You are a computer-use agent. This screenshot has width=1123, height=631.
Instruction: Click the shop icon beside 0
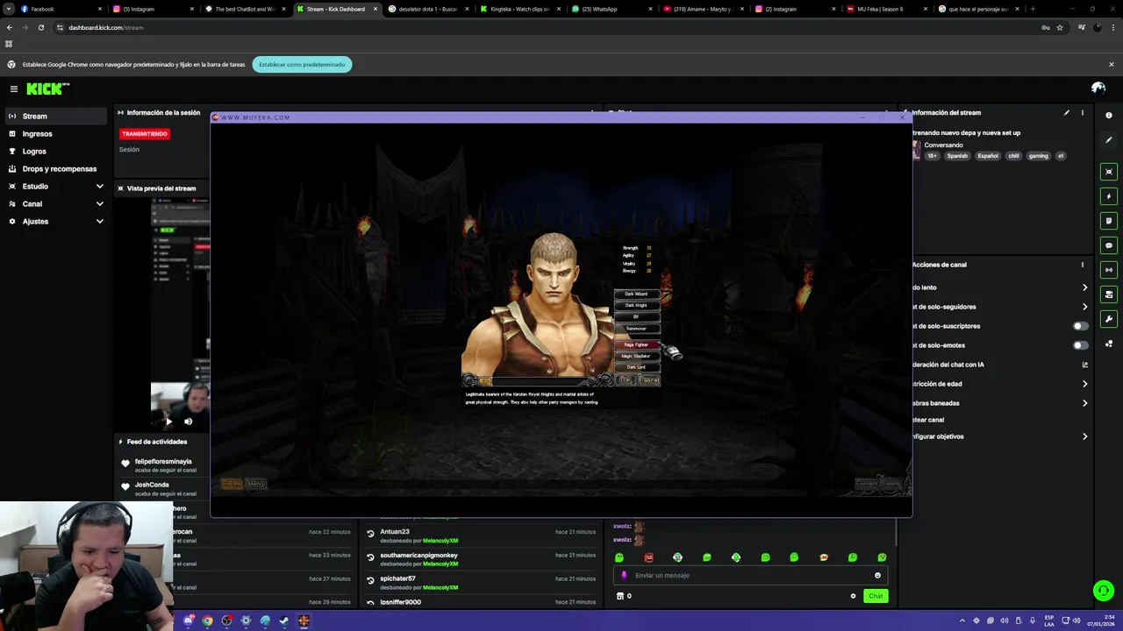tap(619, 596)
